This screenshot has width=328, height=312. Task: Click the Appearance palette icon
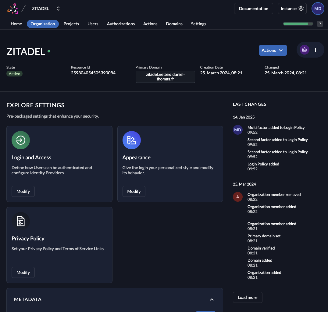coord(131,140)
